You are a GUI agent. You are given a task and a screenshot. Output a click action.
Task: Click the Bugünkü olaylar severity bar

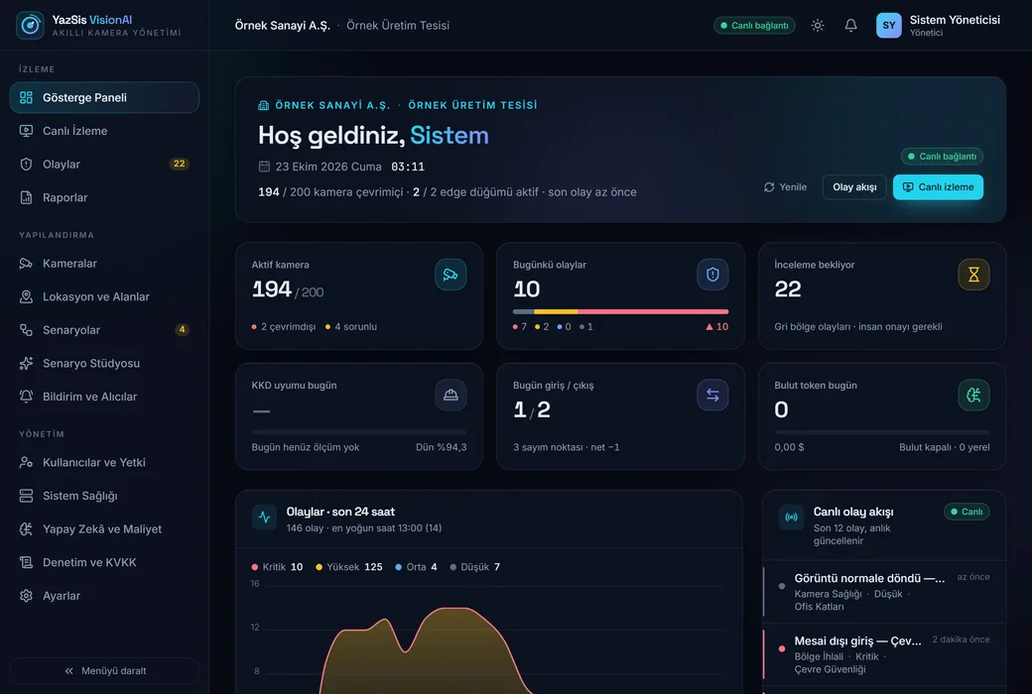(x=620, y=311)
